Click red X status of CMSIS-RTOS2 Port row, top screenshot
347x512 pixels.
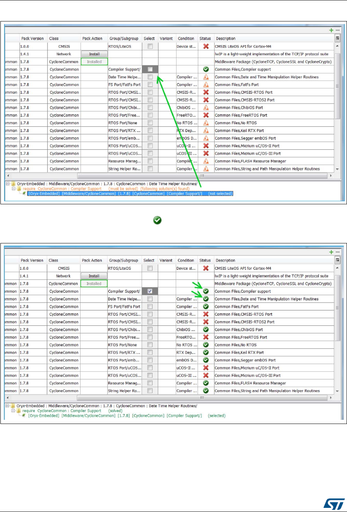205,100
